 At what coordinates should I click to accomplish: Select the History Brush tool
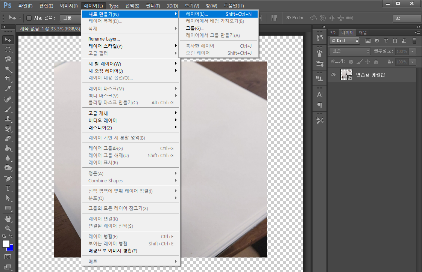point(8,129)
